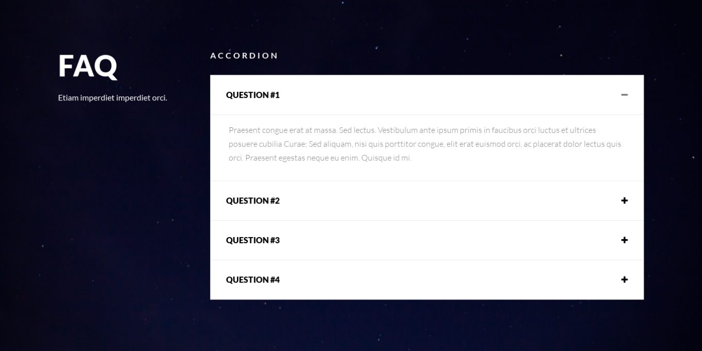Toggle the Question #1 accordion panel closed
702x351 pixels.
click(x=625, y=95)
